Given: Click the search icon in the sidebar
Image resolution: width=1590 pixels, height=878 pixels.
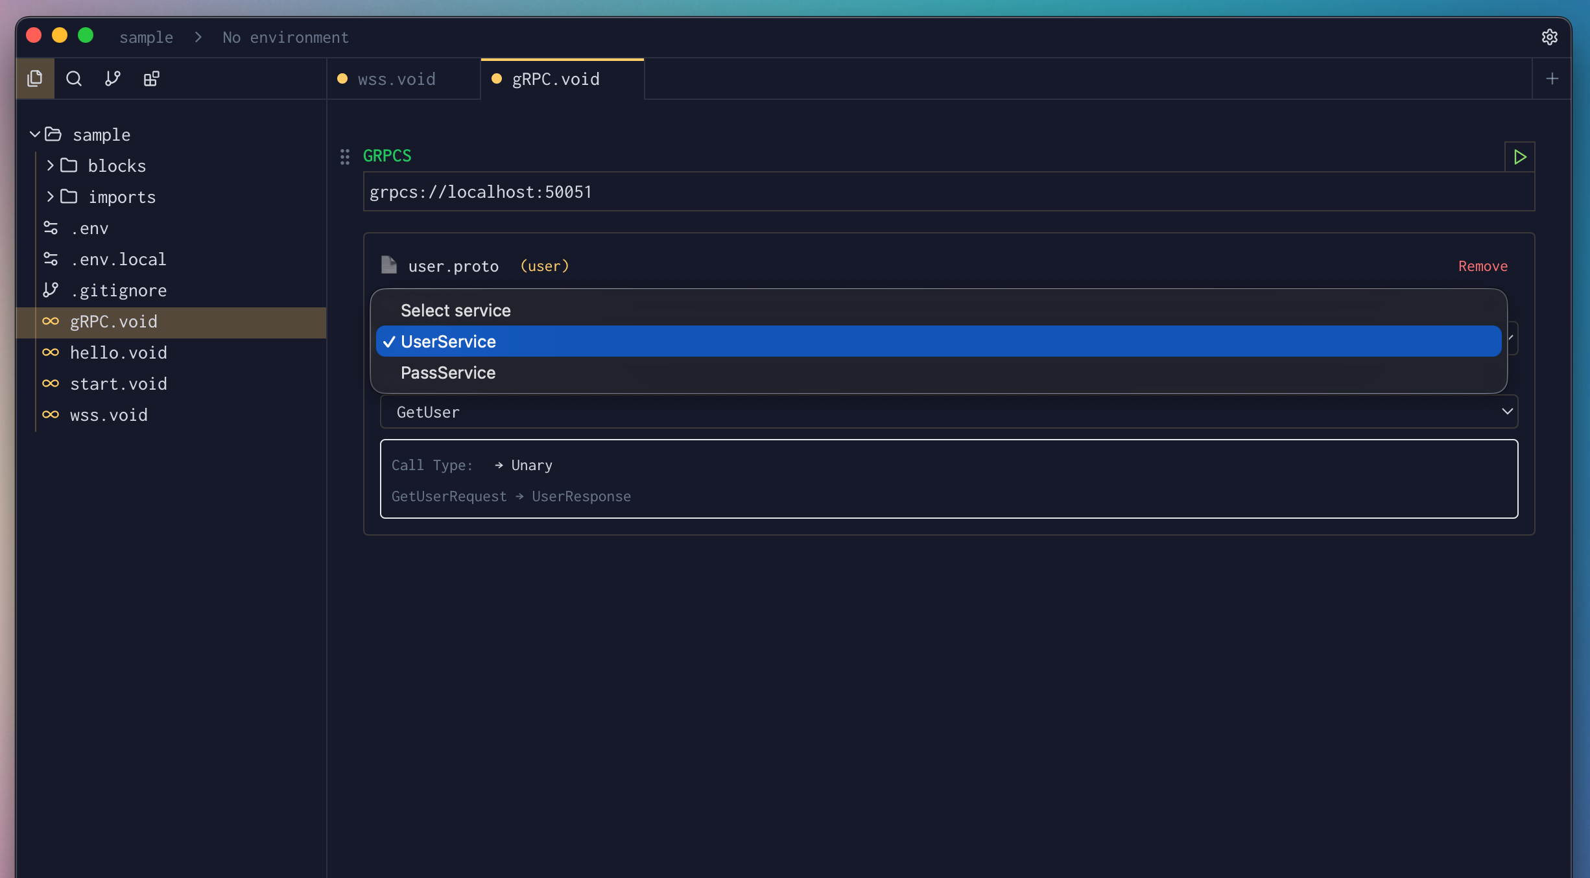Looking at the screenshot, I should (x=74, y=78).
